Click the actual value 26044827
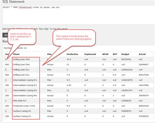The height and width of the screenshot is (123, 155). point(144,65)
